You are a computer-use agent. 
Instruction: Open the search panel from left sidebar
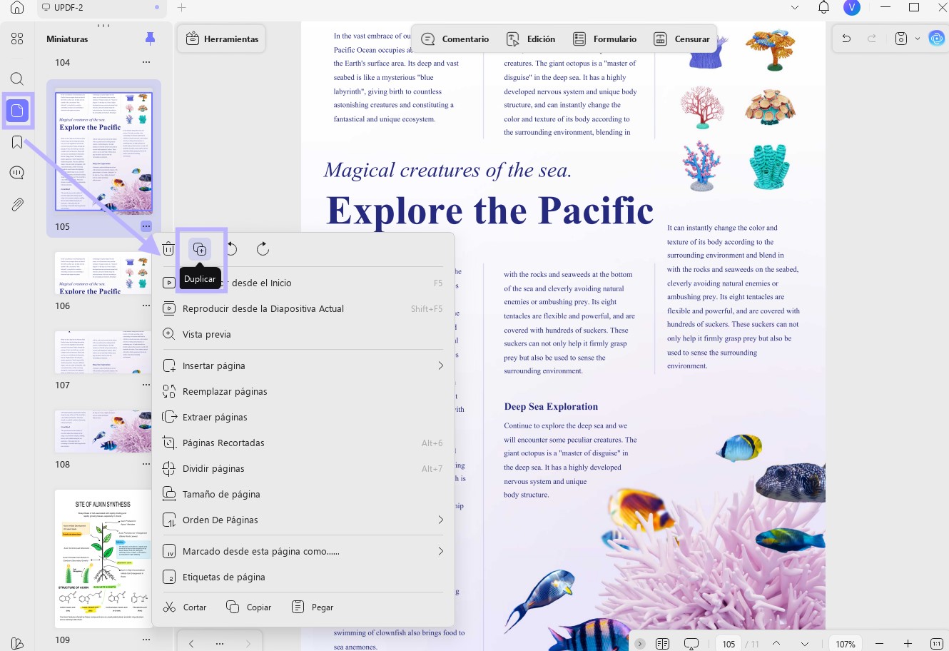[17, 79]
